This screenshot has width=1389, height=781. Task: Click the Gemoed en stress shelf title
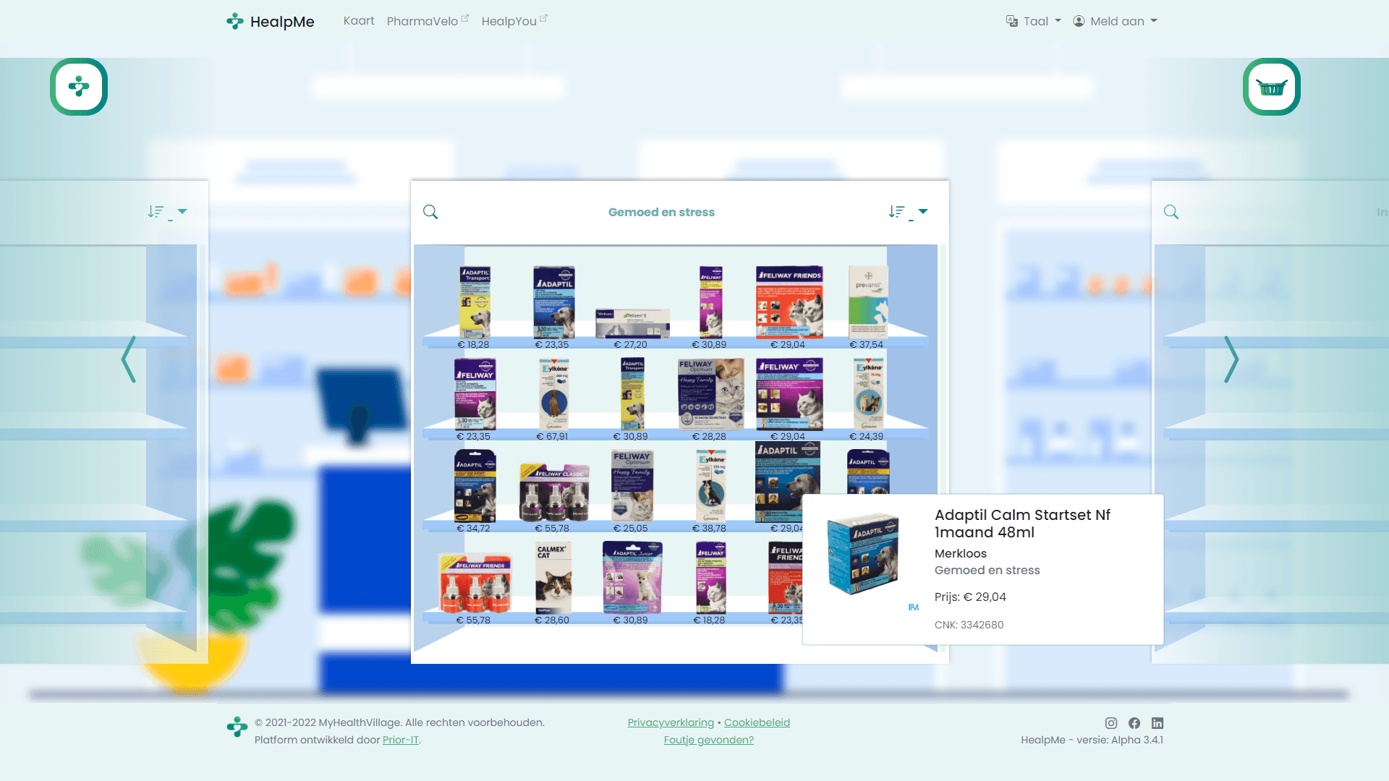pos(661,212)
